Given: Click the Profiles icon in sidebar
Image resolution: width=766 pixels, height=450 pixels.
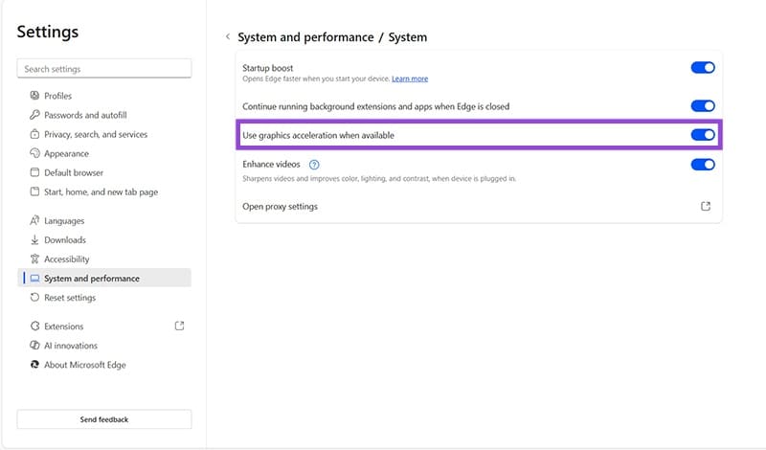Looking at the screenshot, I should [x=34, y=96].
